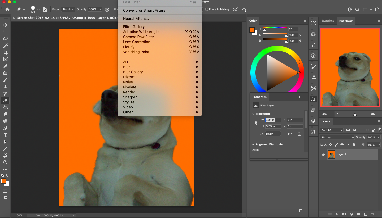Viewport: 382px width, 218px height.
Task: Toggle the width-height link constraint
Action: pyautogui.click(x=256, y=123)
